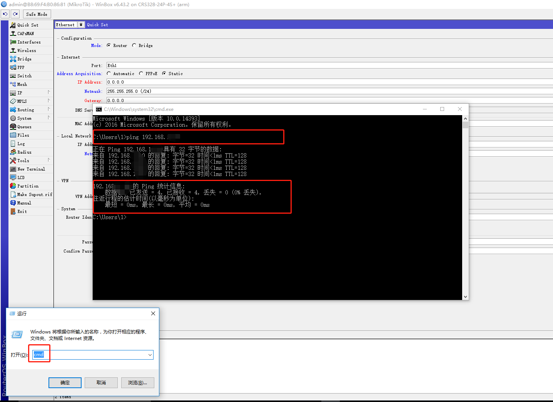
Task: Expand the Routing submenu arrow
Action: tap(49, 109)
